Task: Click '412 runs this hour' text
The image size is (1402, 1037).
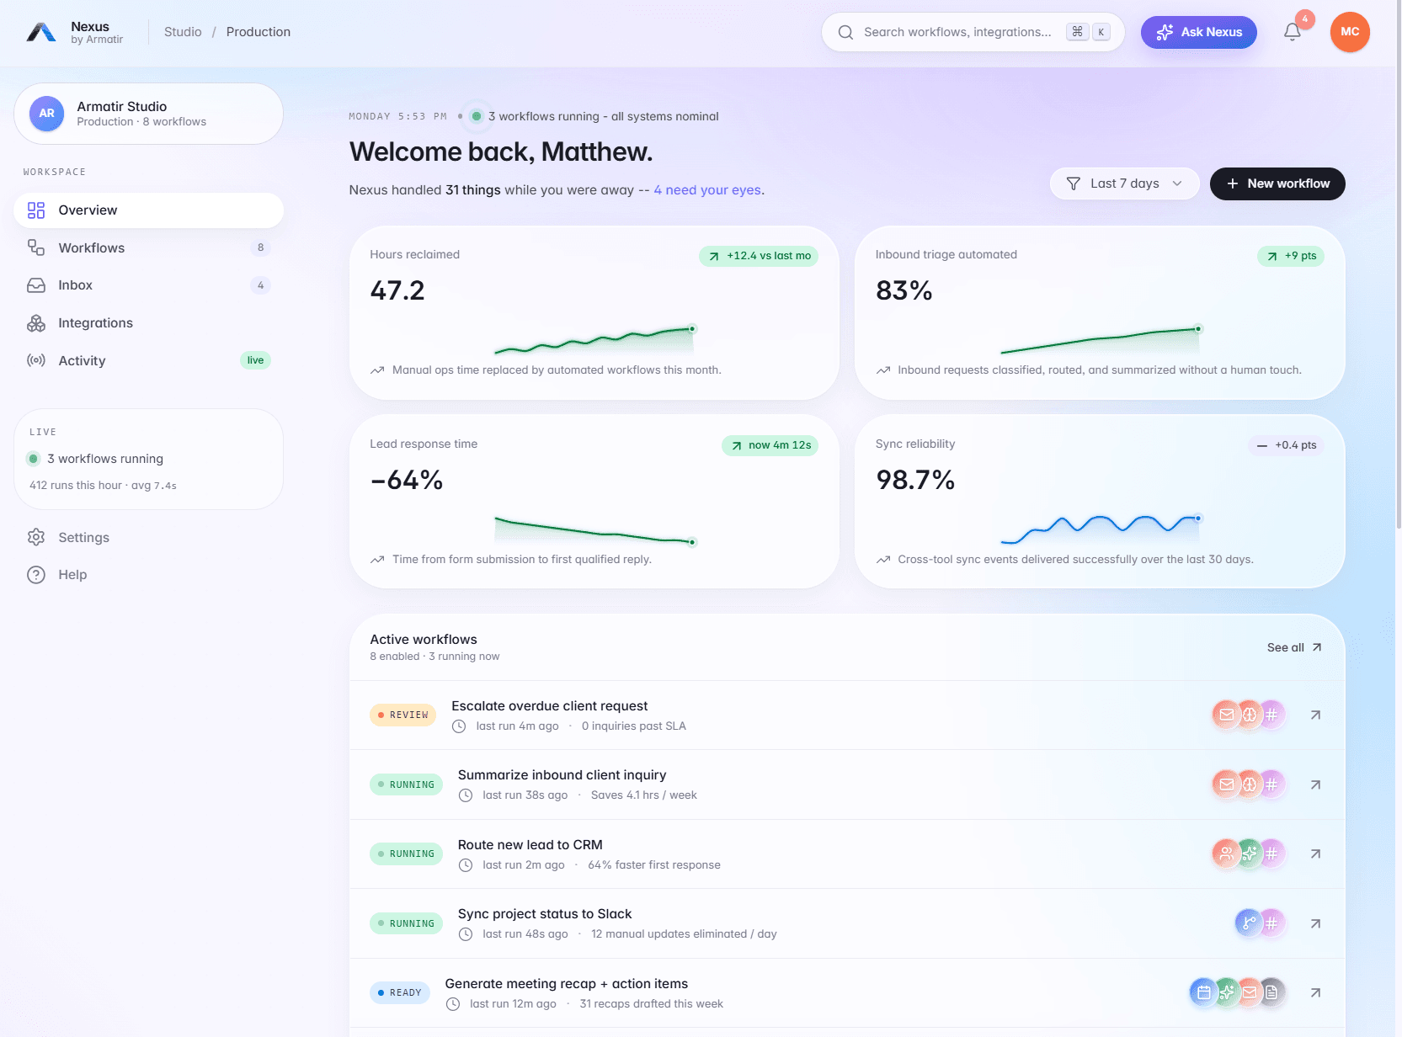Action: (x=76, y=486)
